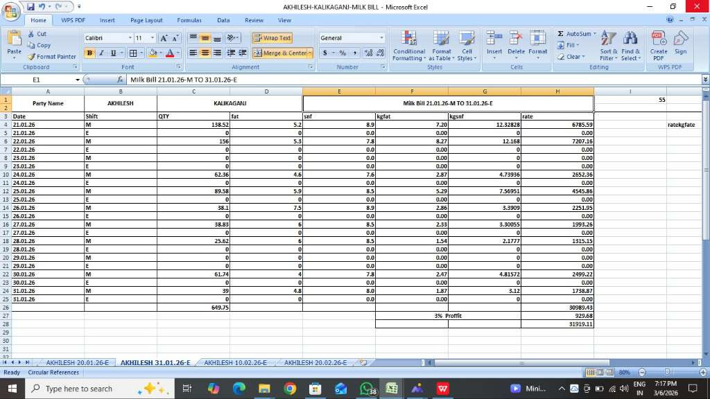Switch to Page Layout view in status bar
This screenshot has width=710, height=399.
click(x=600, y=372)
